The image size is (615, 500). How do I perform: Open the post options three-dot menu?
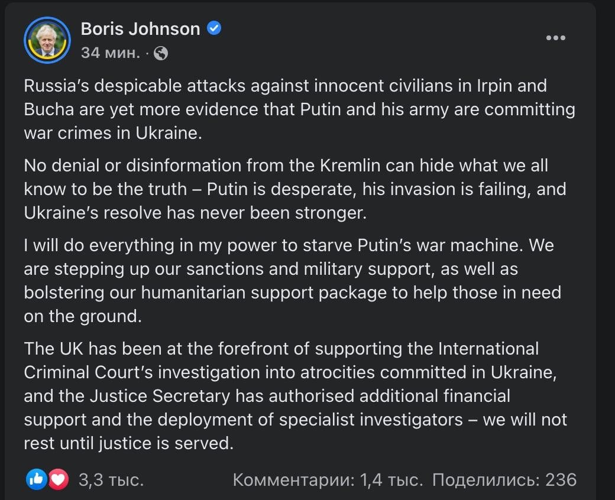point(555,38)
